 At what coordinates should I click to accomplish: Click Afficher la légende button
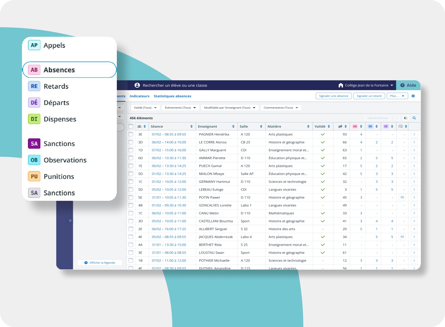click(100, 263)
